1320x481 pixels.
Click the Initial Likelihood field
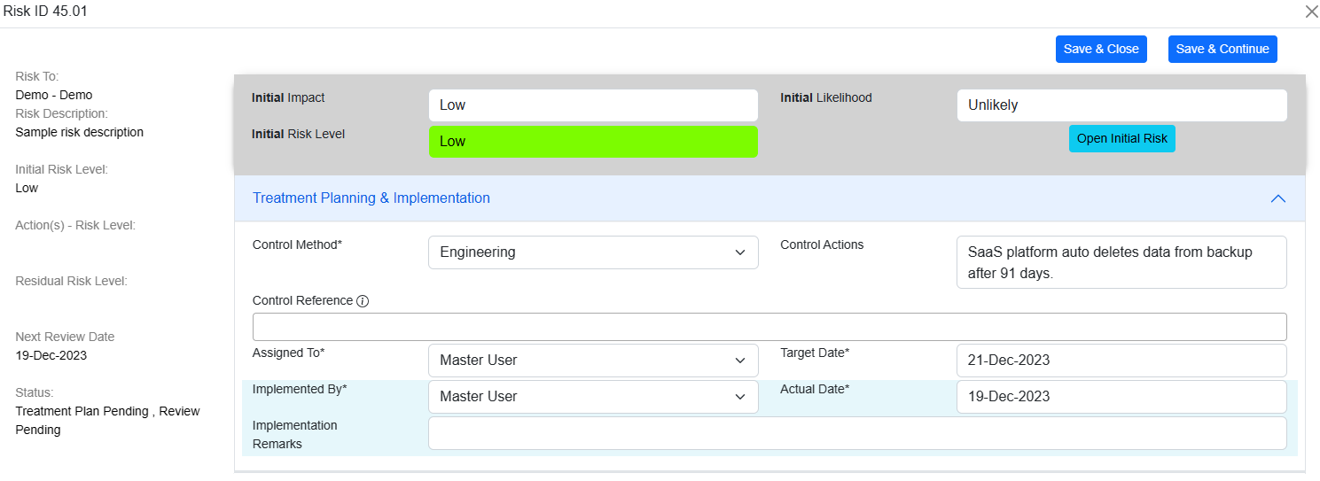[x=1121, y=105]
